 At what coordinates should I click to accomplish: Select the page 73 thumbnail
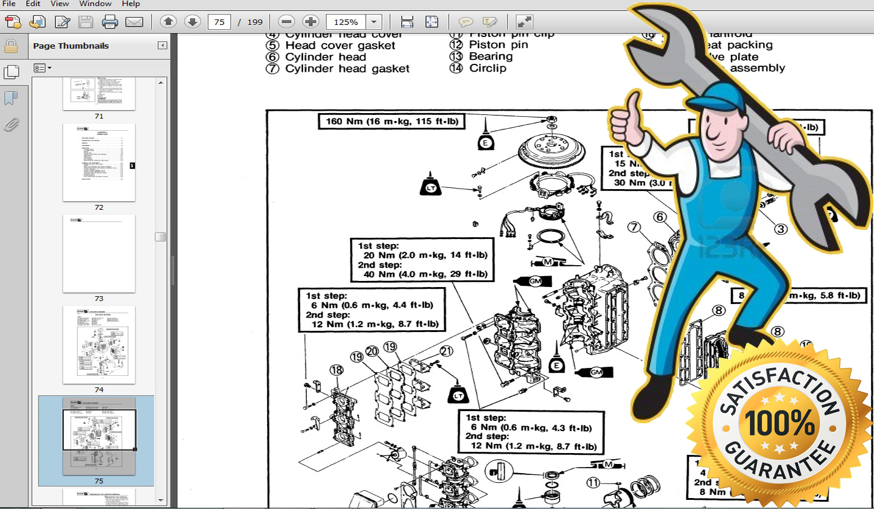point(99,254)
